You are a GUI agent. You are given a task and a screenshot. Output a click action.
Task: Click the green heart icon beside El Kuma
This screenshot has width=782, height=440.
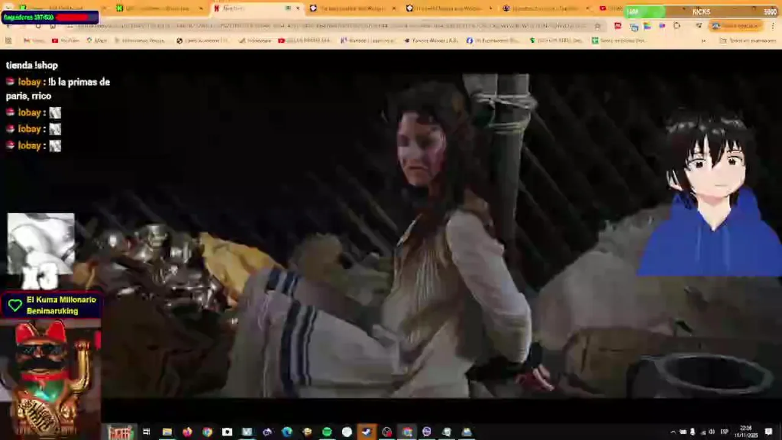(x=15, y=306)
